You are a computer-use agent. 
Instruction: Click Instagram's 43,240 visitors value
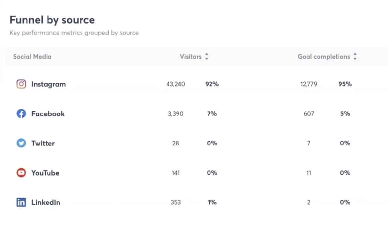click(x=176, y=84)
